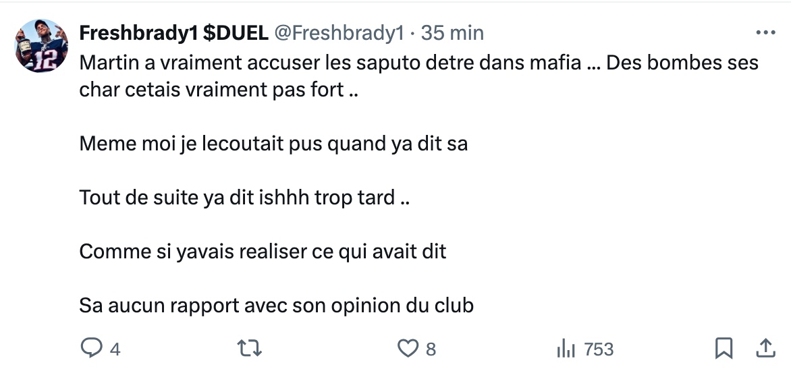Image resolution: width=791 pixels, height=371 pixels.
Task: Bookmark this post
Action: coord(724,348)
